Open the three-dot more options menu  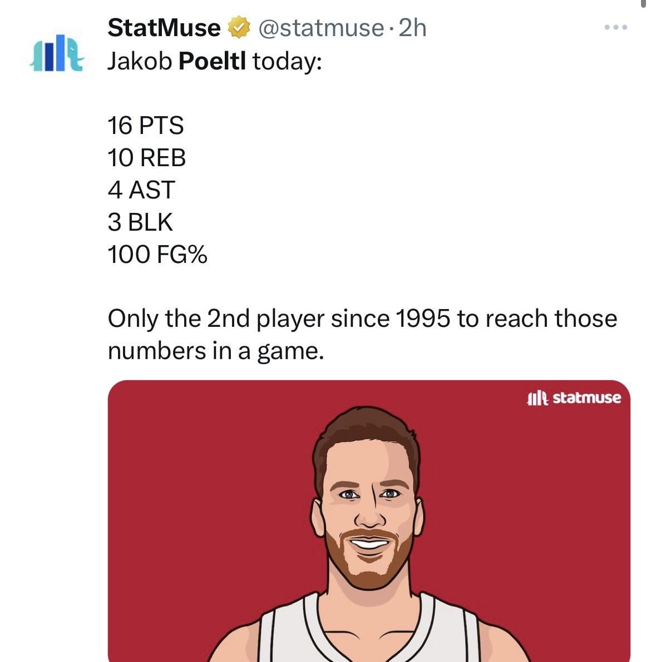(617, 27)
